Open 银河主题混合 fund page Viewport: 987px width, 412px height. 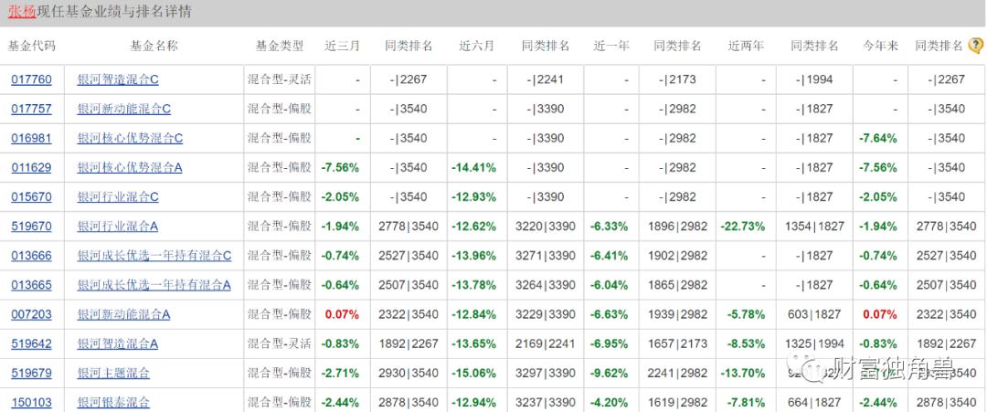[113, 374]
